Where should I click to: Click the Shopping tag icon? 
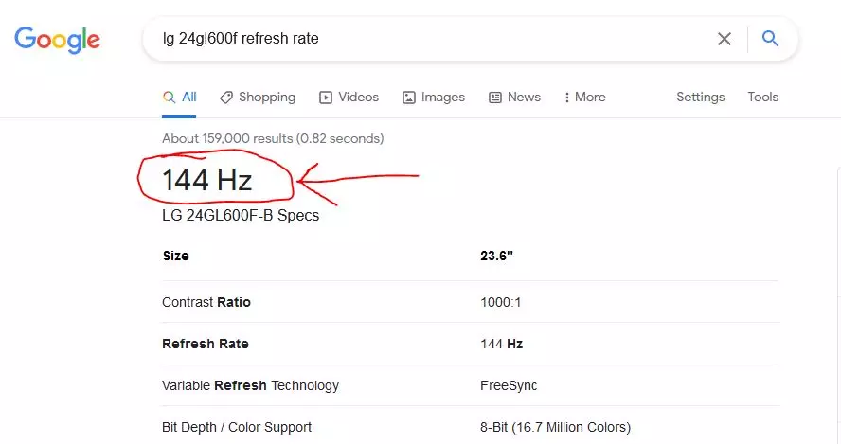point(226,98)
